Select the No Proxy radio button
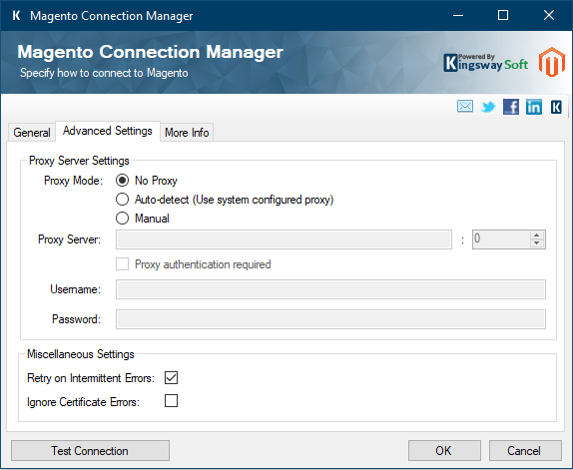Screen dimensions: 573x470 [122, 180]
